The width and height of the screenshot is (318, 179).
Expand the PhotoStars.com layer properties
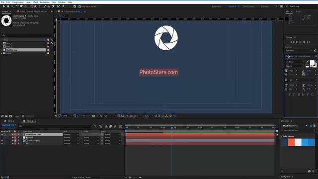pos(13,134)
